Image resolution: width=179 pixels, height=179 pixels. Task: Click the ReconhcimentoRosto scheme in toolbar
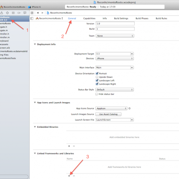point(13,7)
